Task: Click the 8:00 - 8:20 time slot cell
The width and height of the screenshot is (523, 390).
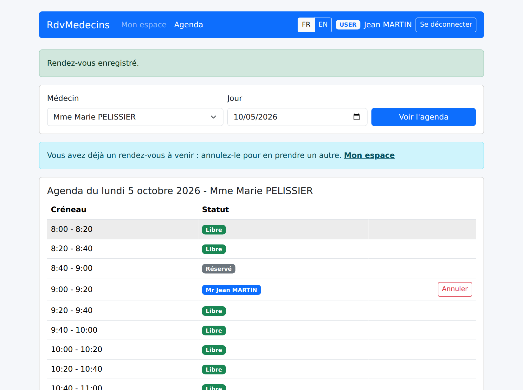Action: point(123,229)
